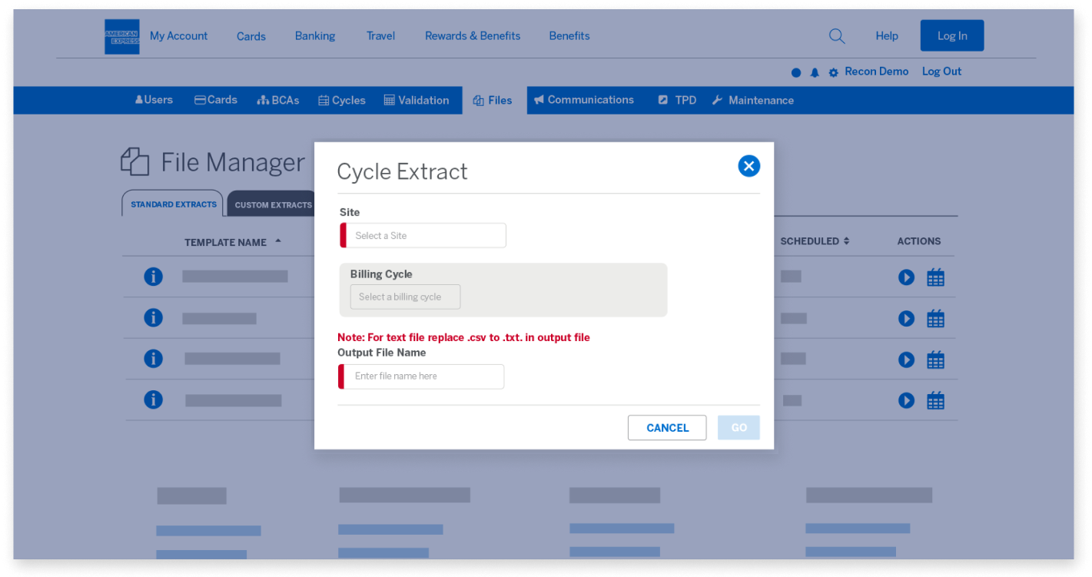Switch to the Custom Extracts tab

273,205
